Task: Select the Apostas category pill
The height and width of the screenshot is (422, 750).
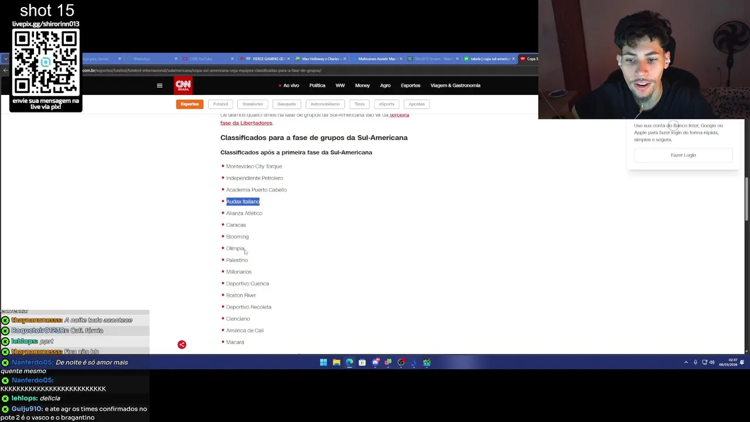Action: click(x=417, y=104)
